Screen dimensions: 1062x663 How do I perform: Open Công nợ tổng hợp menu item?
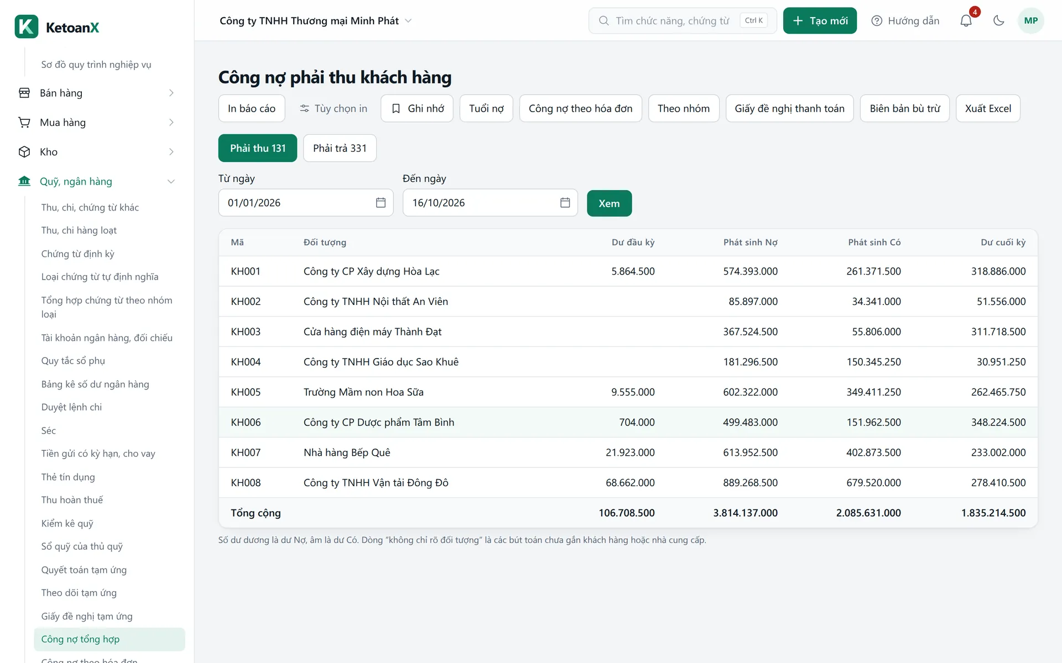tap(110, 639)
